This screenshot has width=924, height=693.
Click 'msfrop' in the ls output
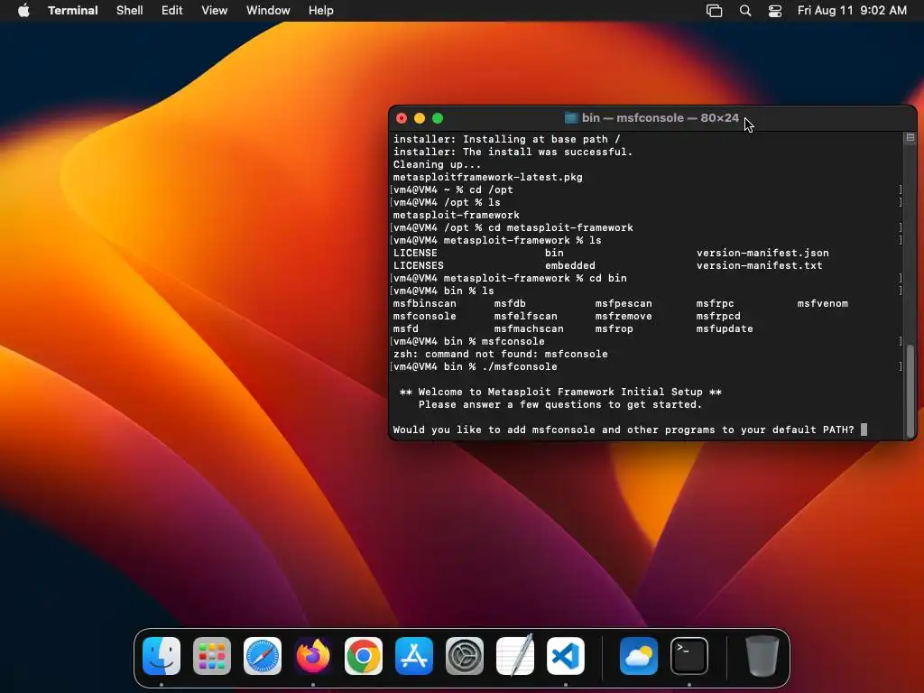[x=614, y=328]
